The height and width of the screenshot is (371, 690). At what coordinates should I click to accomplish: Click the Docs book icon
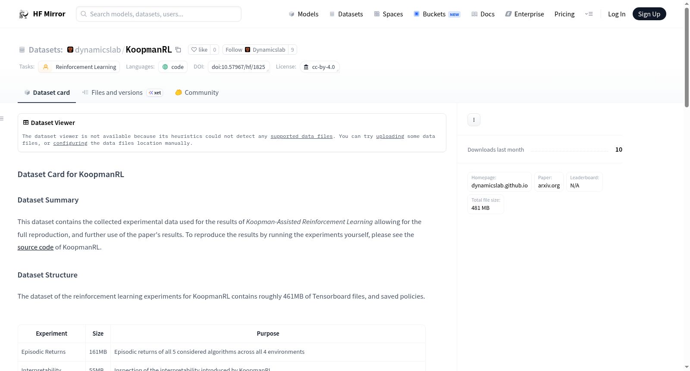pyautogui.click(x=474, y=14)
